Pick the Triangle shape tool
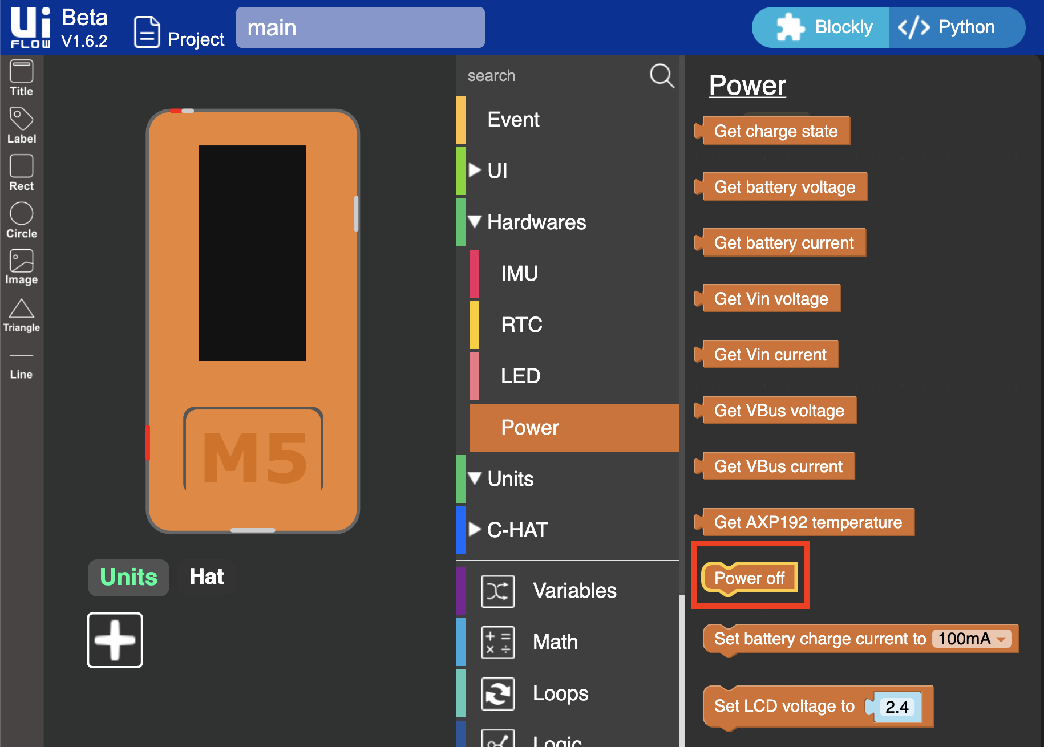 22,315
